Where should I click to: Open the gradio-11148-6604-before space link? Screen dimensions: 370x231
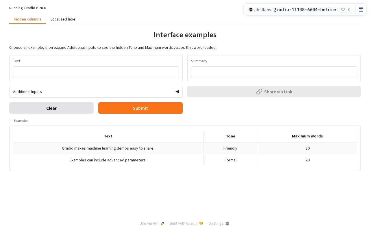click(305, 10)
